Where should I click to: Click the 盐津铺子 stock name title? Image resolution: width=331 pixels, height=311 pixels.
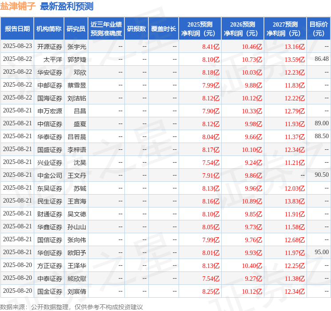point(18,6)
